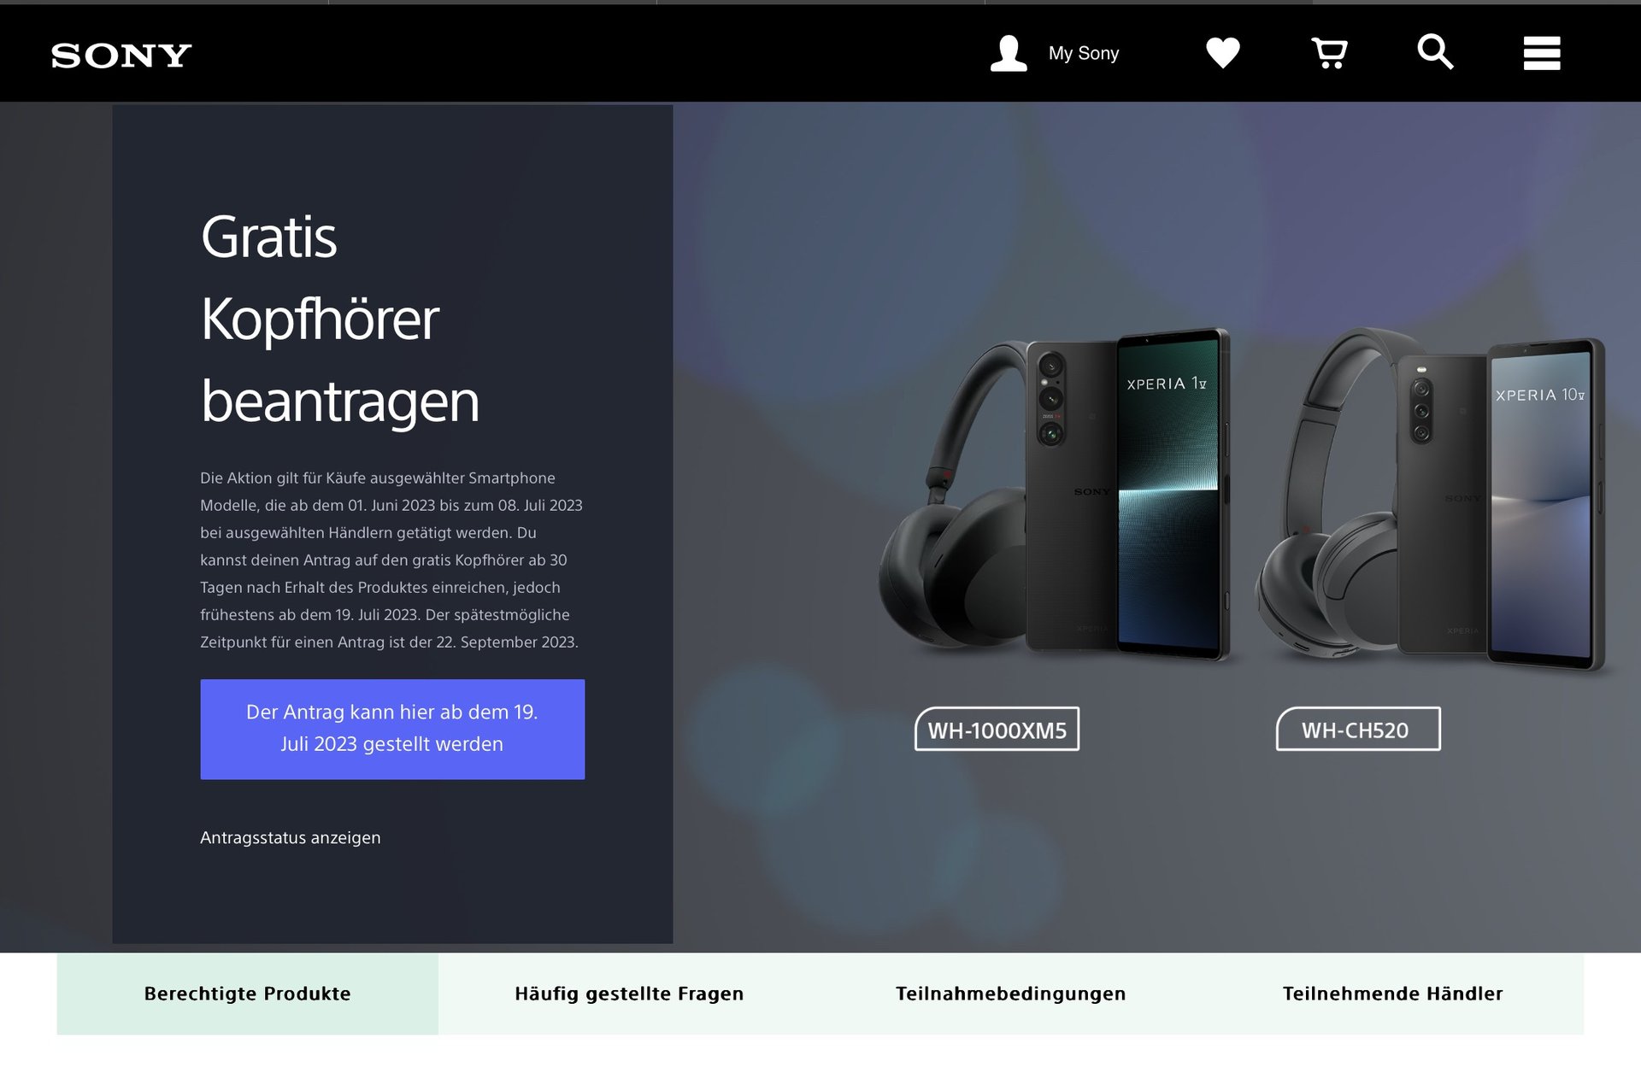The height and width of the screenshot is (1079, 1641).
Task: Open the Teilnahmebedingungen tab
Action: 1011,994
